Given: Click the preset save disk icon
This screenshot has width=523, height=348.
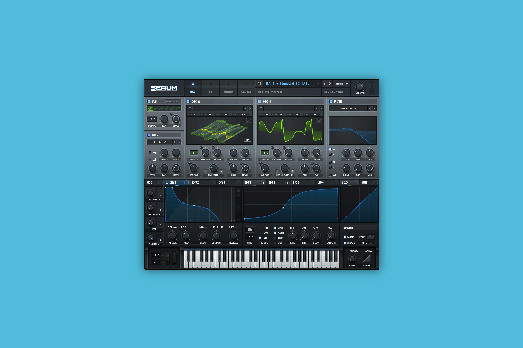Looking at the screenshot, I should pyautogui.click(x=259, y=84).
